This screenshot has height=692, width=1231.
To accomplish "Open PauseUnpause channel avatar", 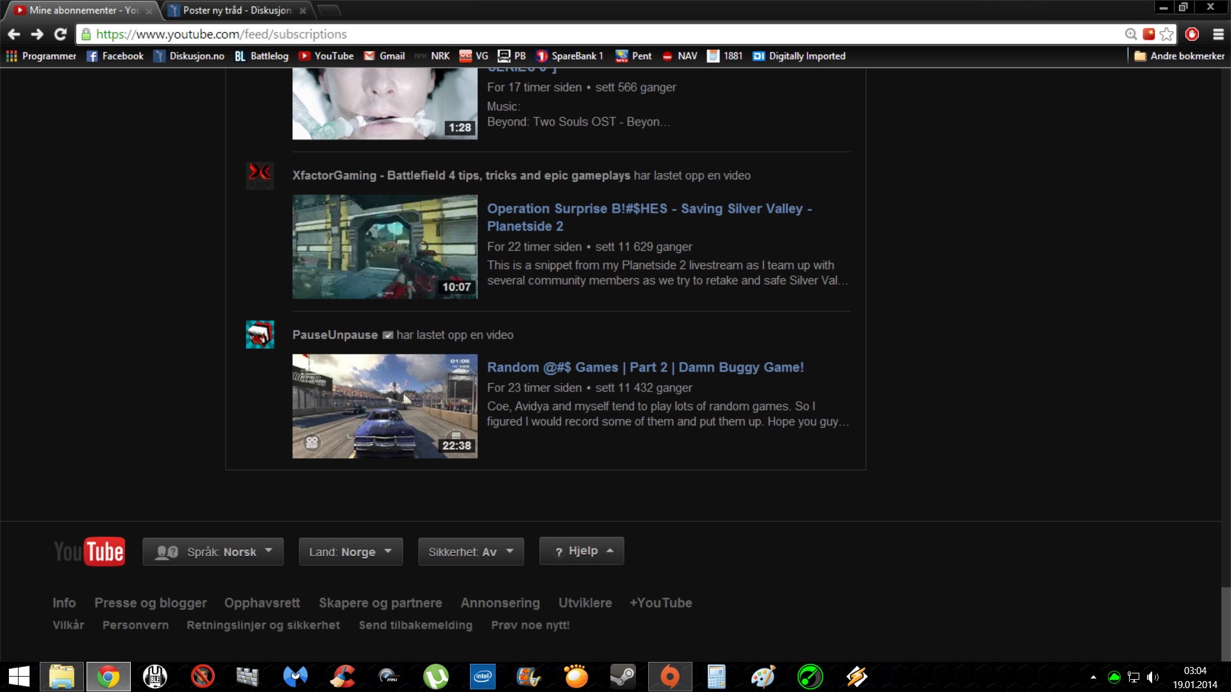I will [260, 334].
